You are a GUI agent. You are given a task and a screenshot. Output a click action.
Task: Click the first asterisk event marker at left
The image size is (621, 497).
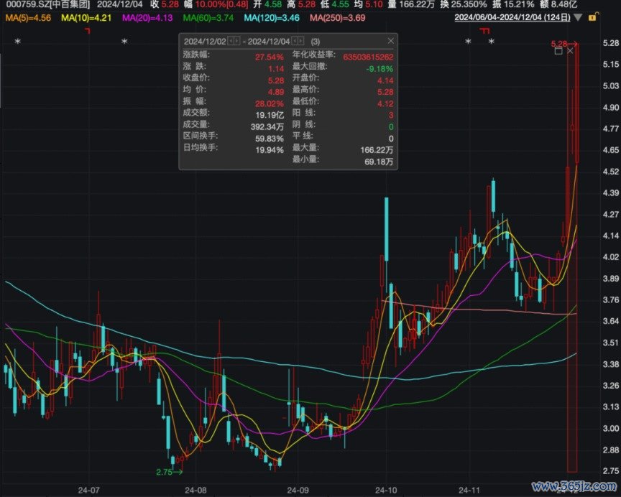pyautogui.click(x=18, y=42)
